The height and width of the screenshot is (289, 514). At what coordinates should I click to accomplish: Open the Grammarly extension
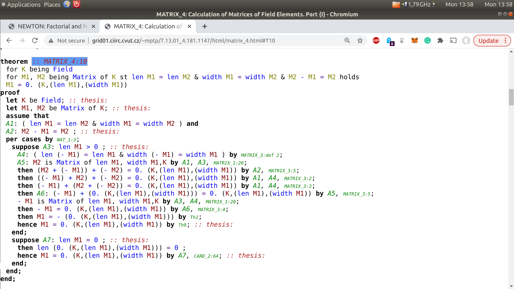click(x=428, y=40)
